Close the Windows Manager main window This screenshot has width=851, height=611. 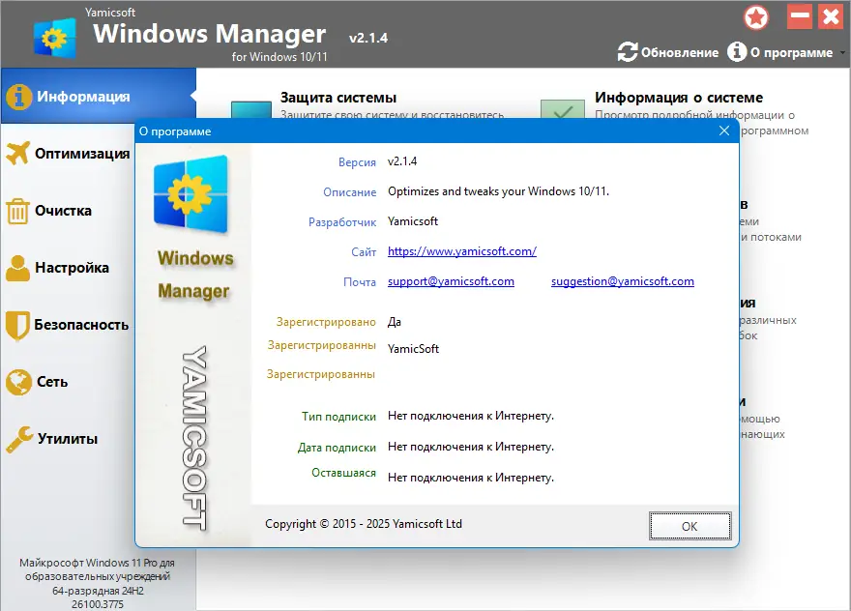click(x=831, y=16)
